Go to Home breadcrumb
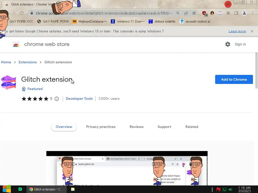Viewport: 258px width, 193px height. (6, 62)
